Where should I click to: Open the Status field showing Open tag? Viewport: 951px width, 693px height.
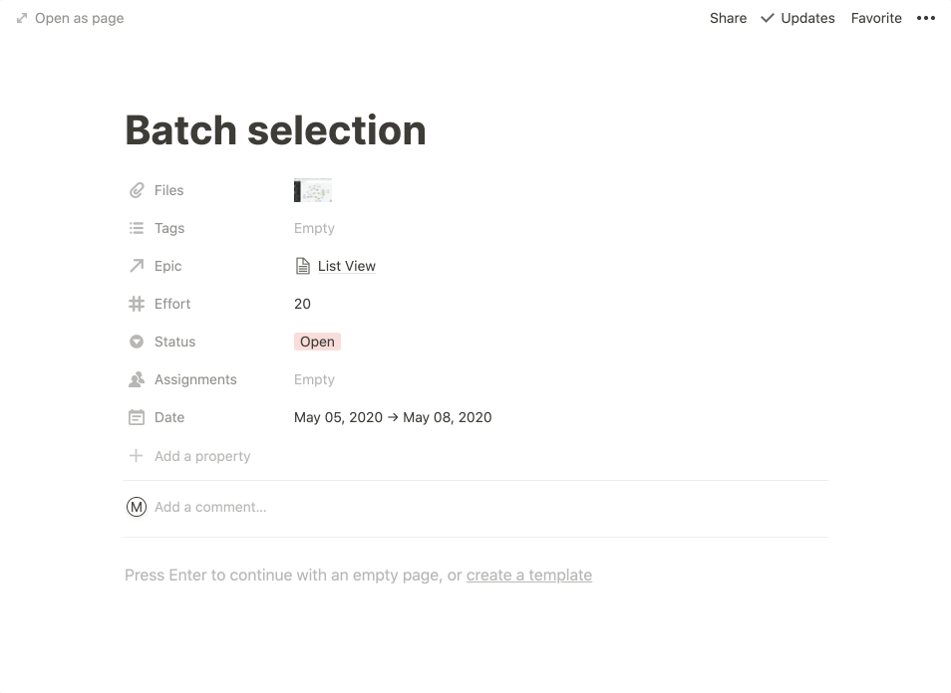coord(317,342)
